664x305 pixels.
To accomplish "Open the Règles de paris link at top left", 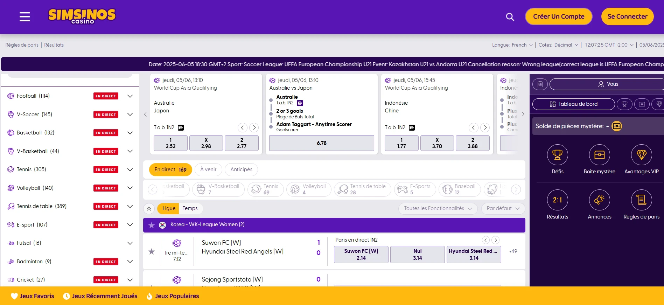I will click(x=22, y=45).
